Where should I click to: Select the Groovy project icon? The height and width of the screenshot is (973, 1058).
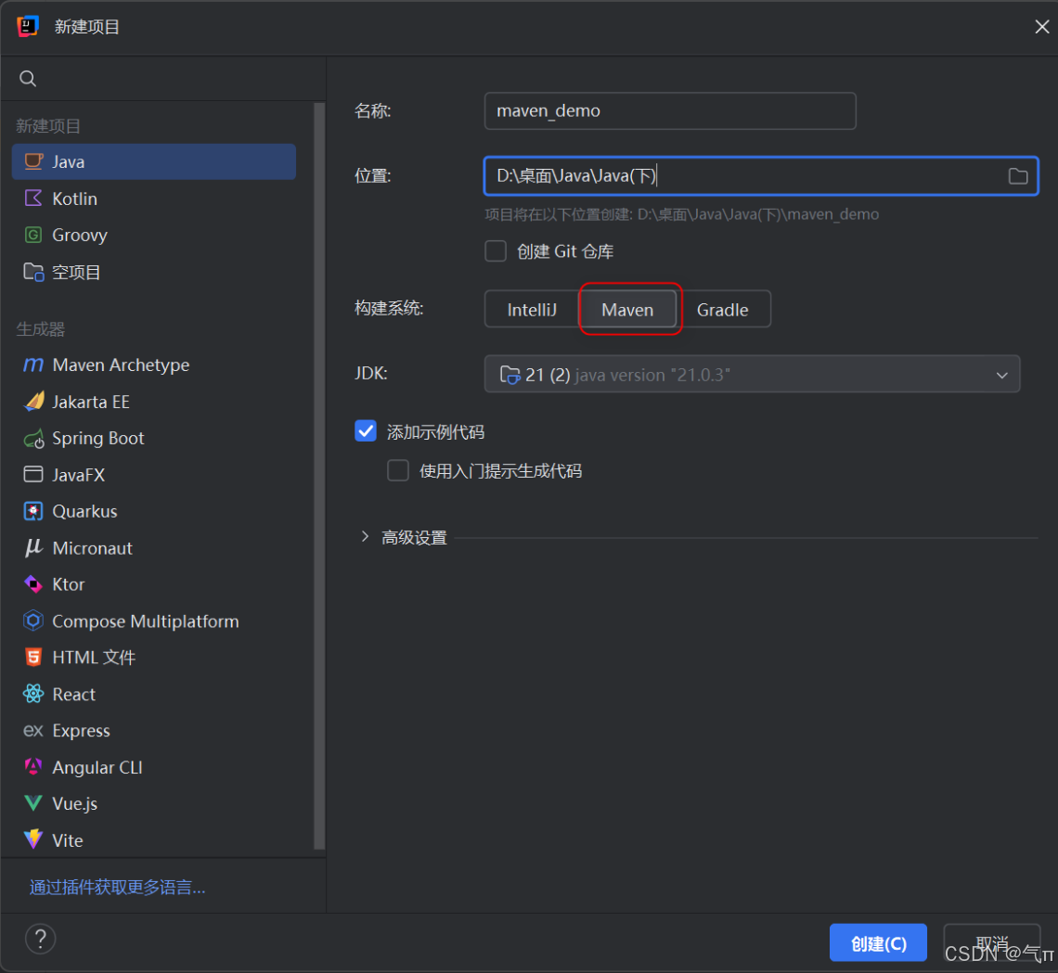[33, 235]
